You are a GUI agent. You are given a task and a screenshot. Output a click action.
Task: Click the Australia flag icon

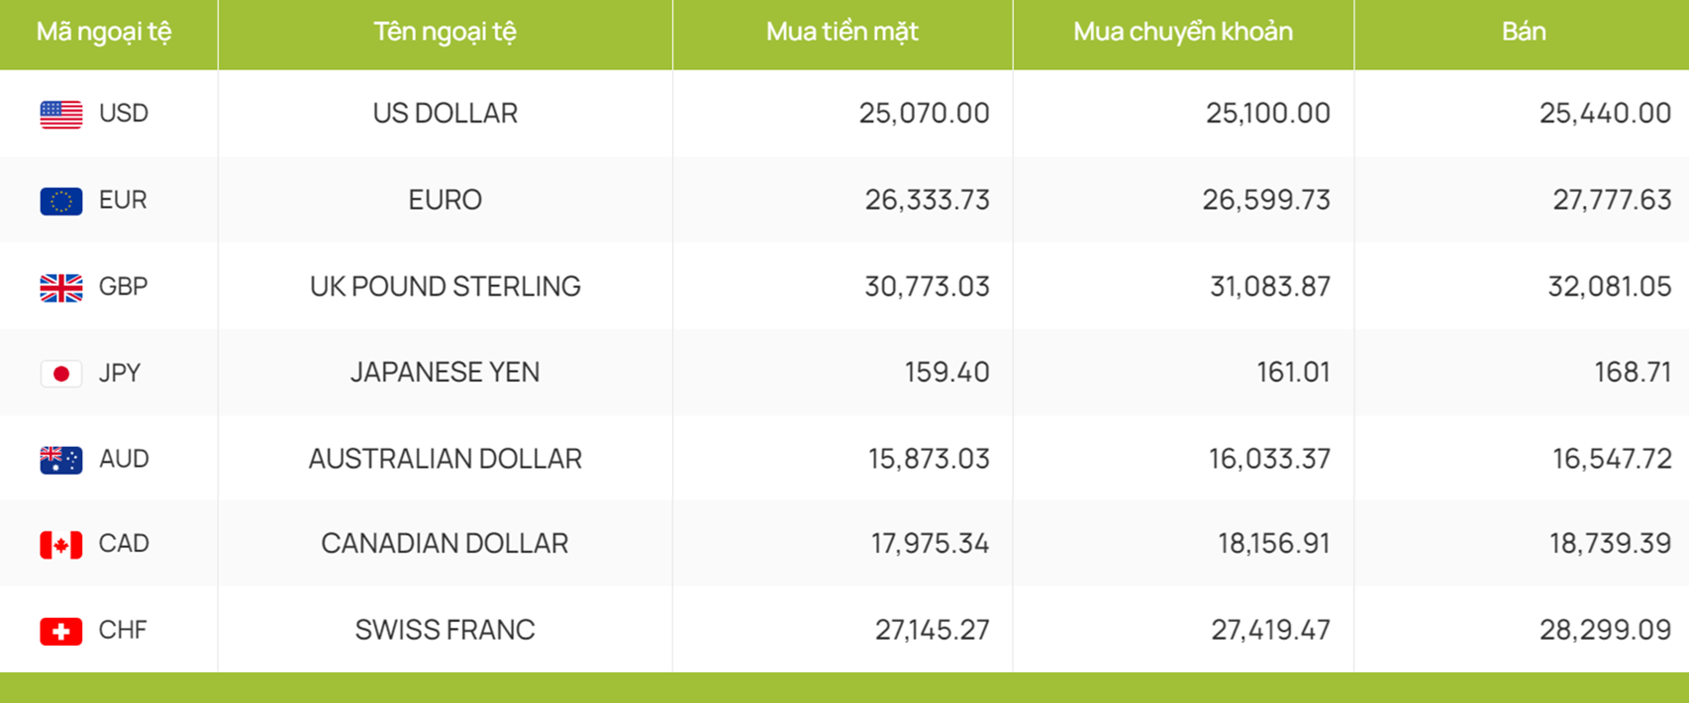[61, 460]
